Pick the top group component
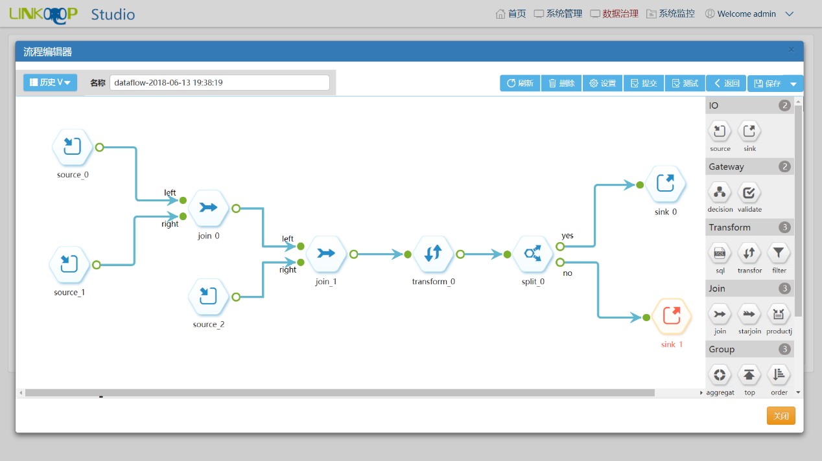The image size is (822, 461). (749, 375)
